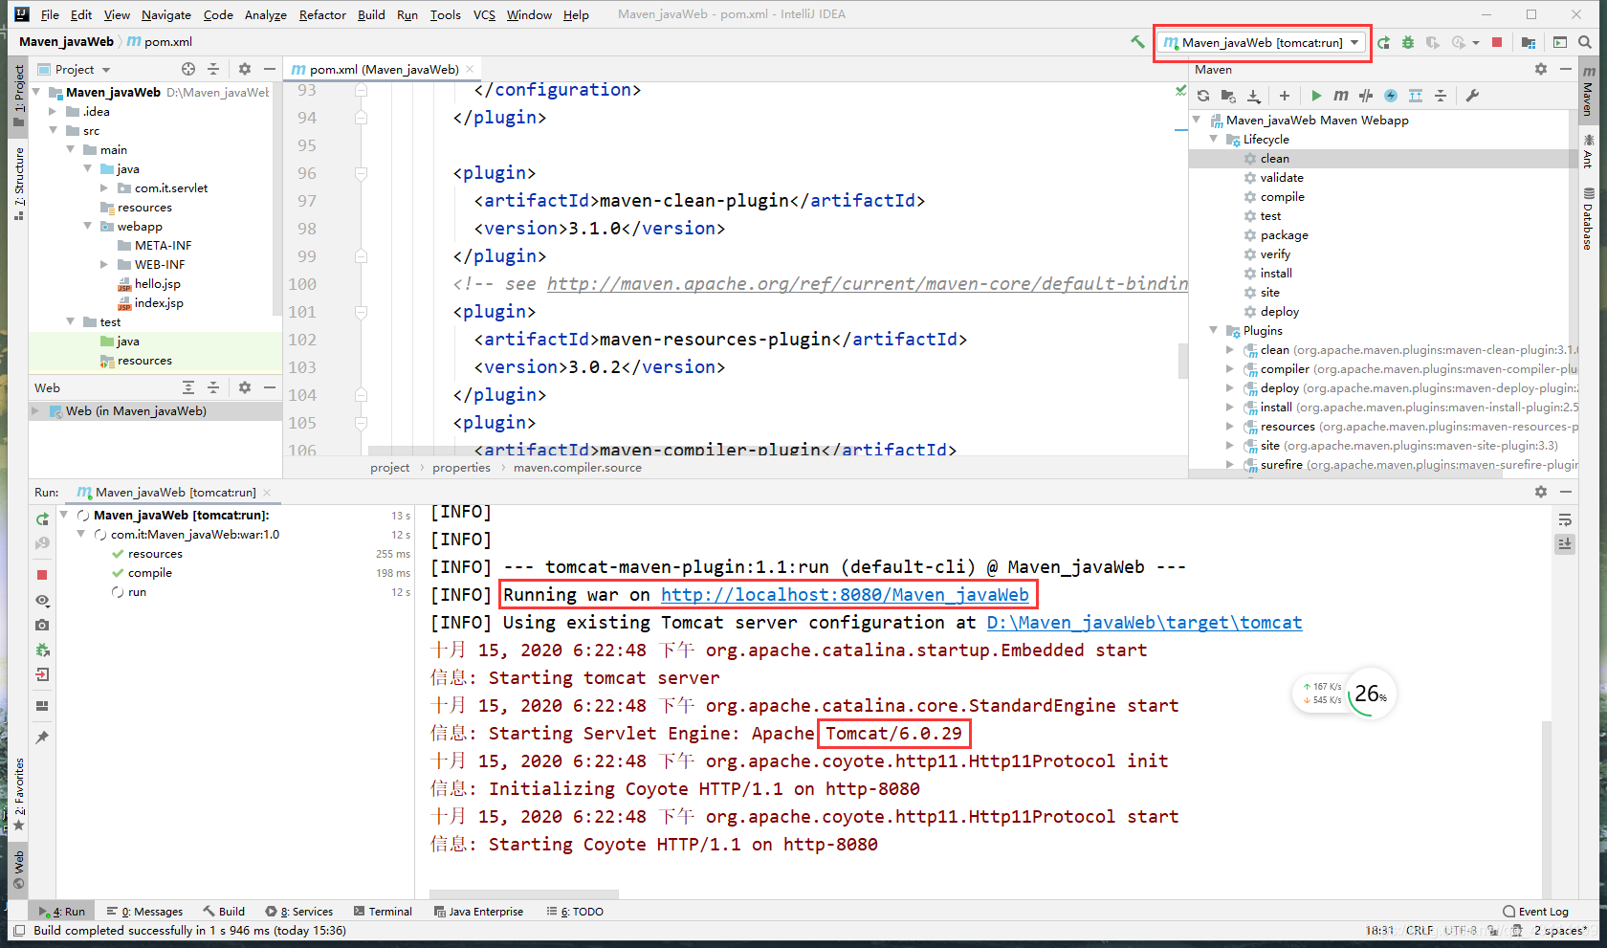
Task: Click the Debug bug icon in main toolbar
Action: (1408, 42)
